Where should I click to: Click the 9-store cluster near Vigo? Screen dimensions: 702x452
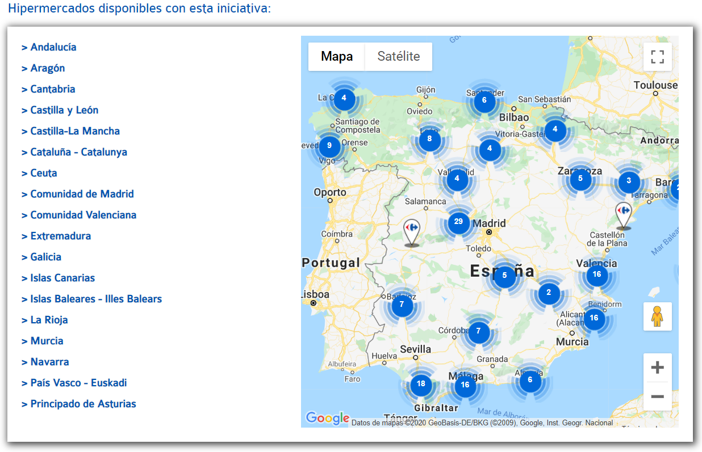click(329, 146)
